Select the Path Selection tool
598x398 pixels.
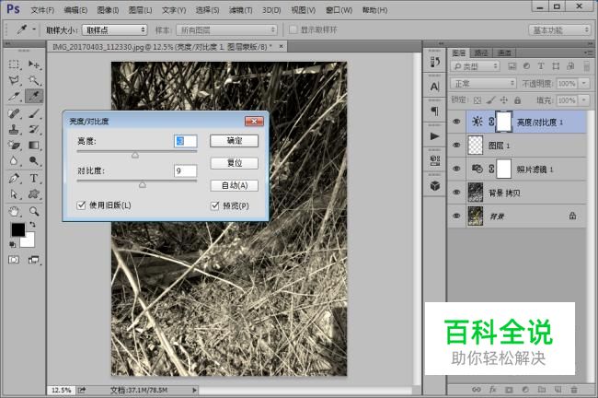pyautogui.click(x=14, y=194)
